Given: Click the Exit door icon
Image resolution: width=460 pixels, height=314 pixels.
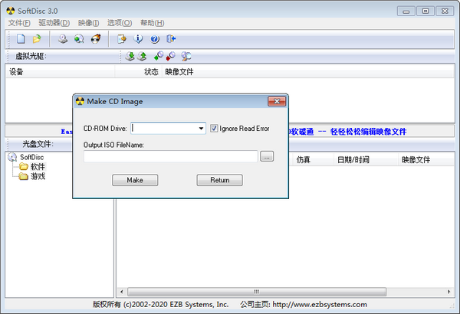Looking at the screenshot, I should (171, 39).
